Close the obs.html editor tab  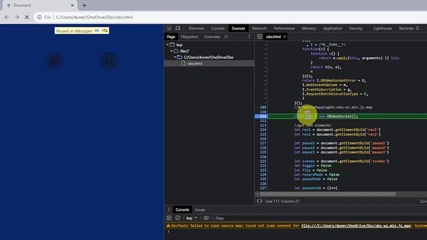(285, 37)
